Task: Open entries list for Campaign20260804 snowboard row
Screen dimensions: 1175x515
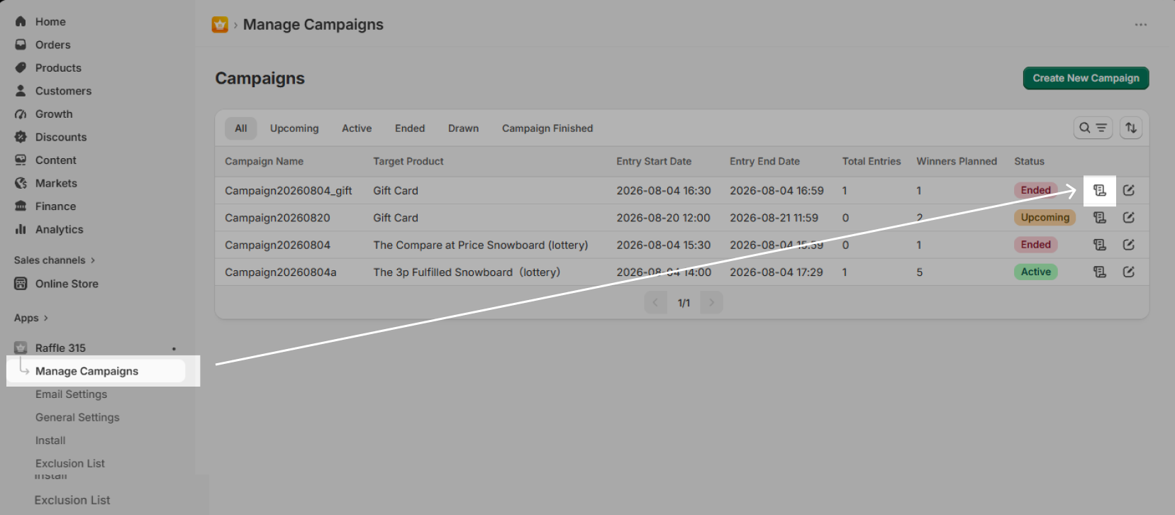Action: click(1100, 245)
